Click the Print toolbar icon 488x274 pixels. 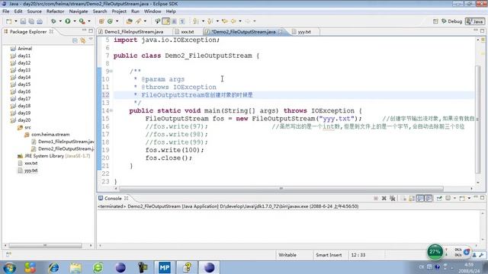(40, 21)
